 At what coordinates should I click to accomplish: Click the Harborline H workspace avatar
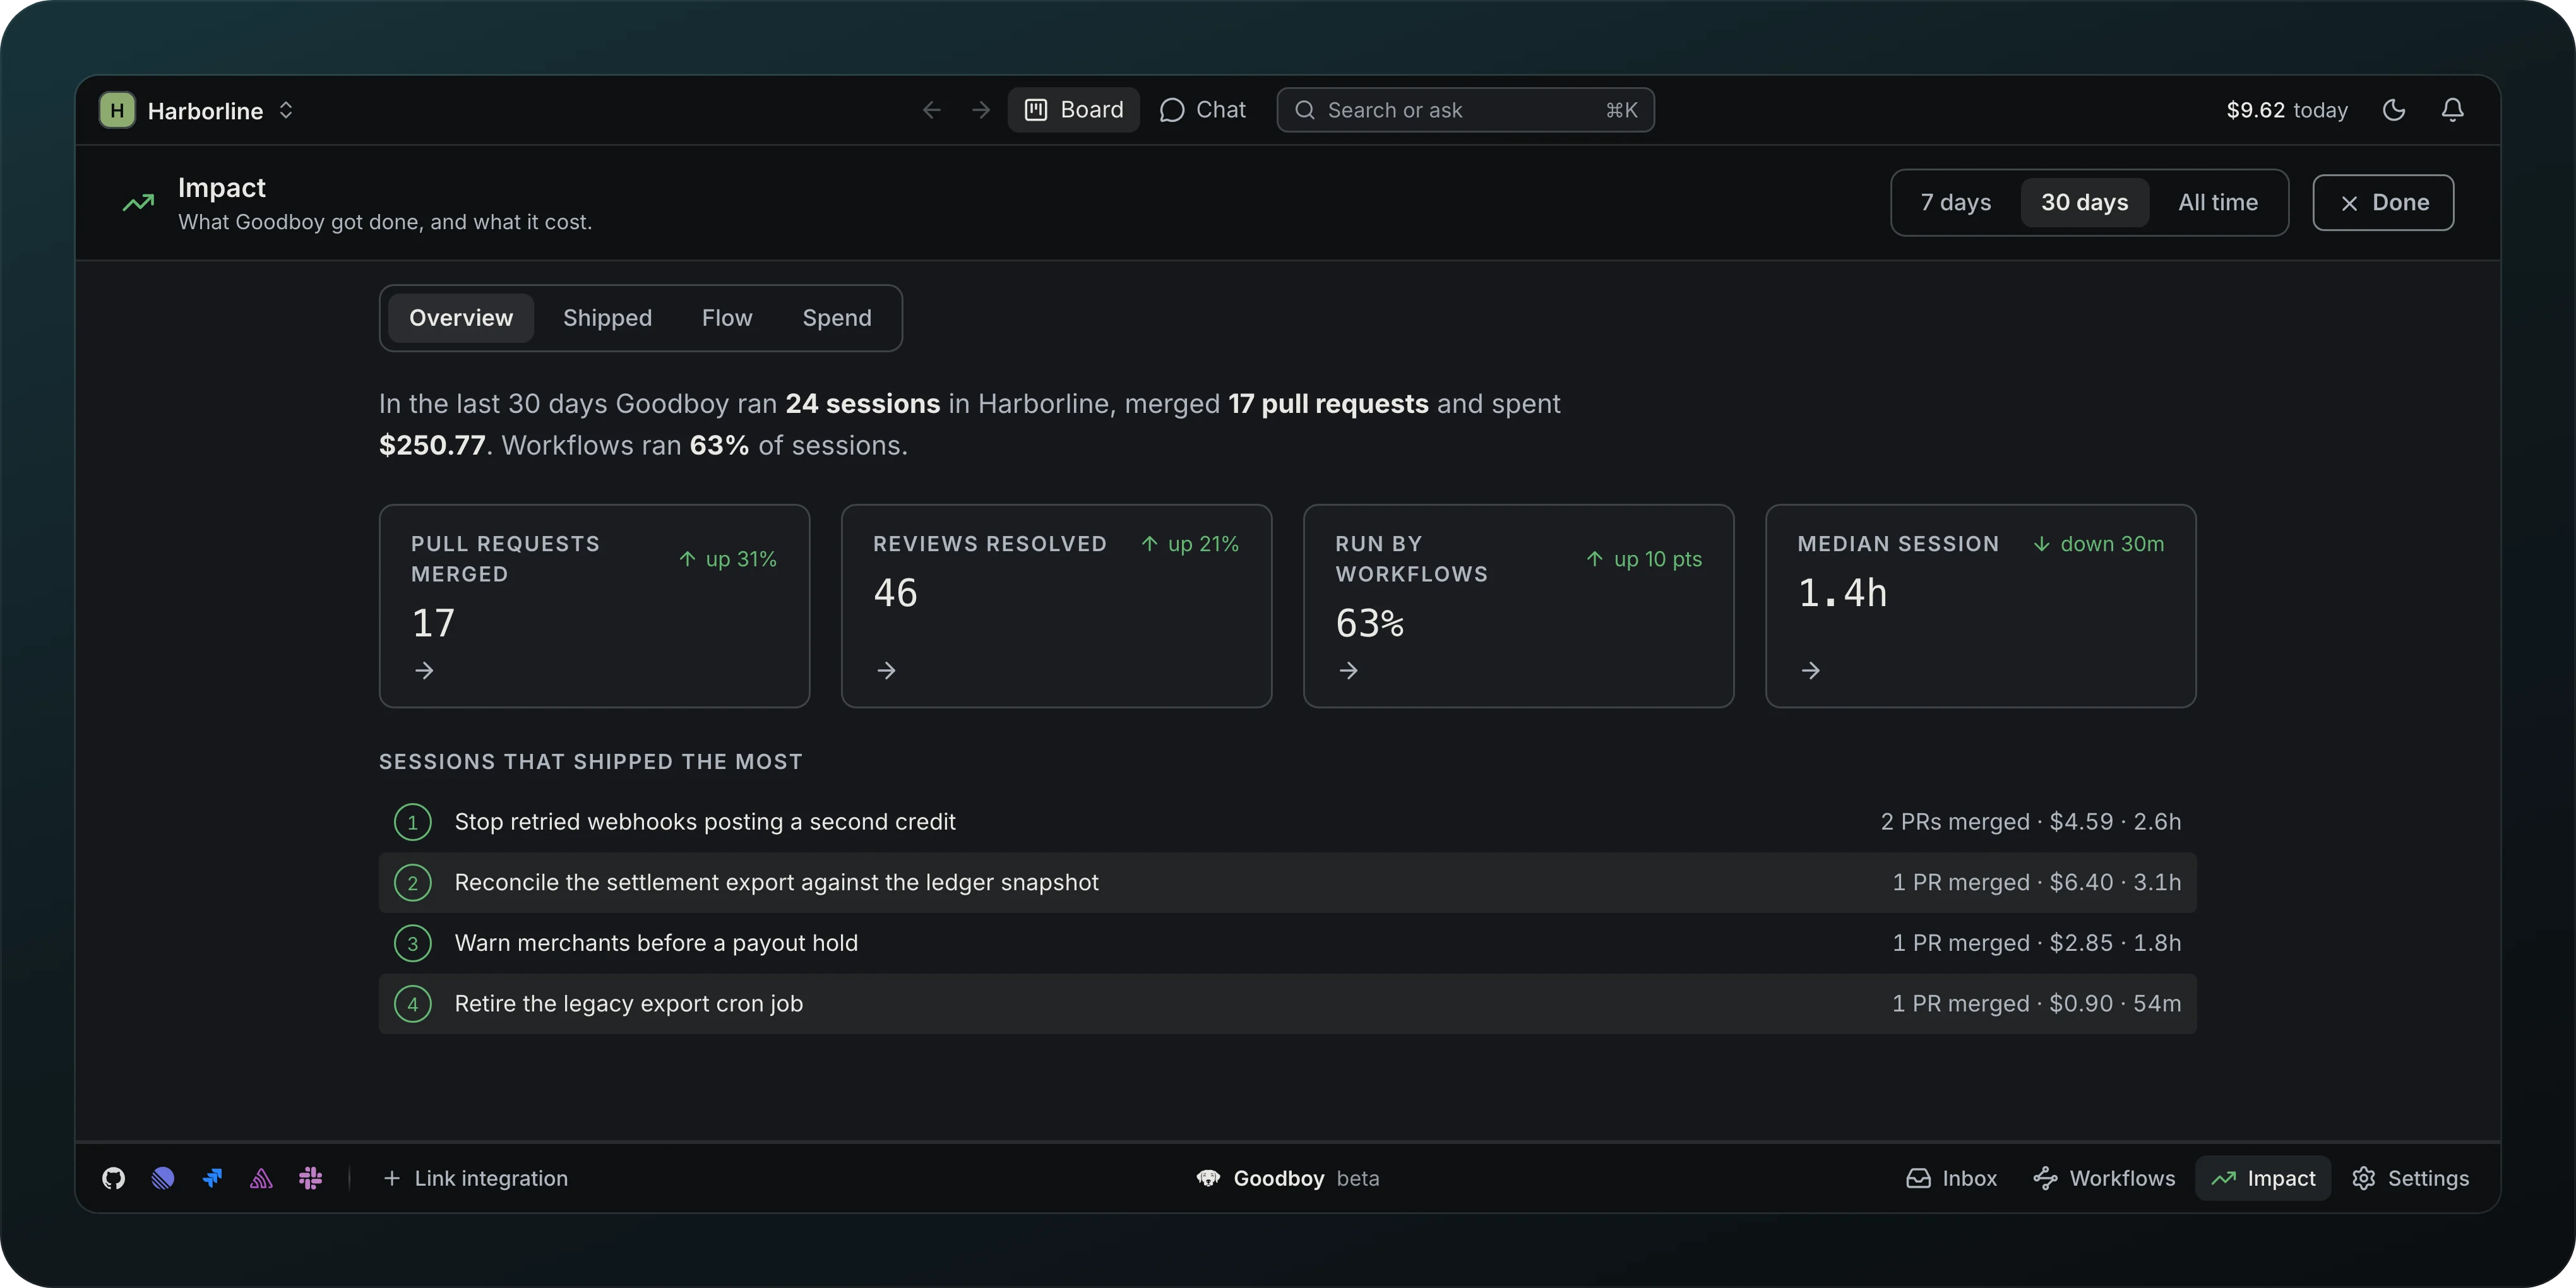[x=117, y=110]
